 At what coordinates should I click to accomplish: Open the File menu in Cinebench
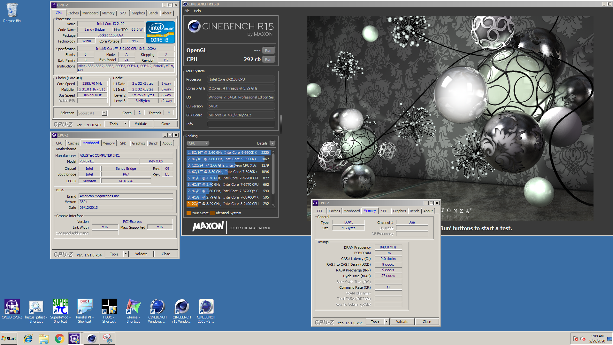[187, 11]
